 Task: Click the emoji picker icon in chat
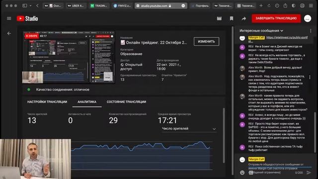[242, 173]
